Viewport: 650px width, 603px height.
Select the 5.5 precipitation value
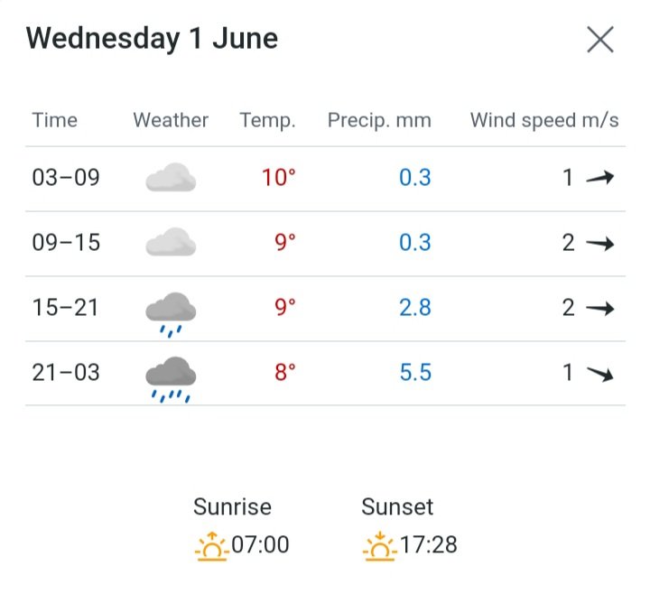pos(415,372)
